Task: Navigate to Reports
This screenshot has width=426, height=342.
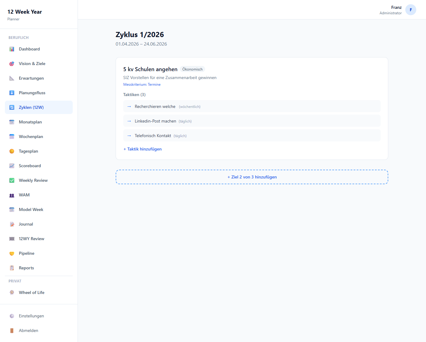Action: click(x=26, y=268)
